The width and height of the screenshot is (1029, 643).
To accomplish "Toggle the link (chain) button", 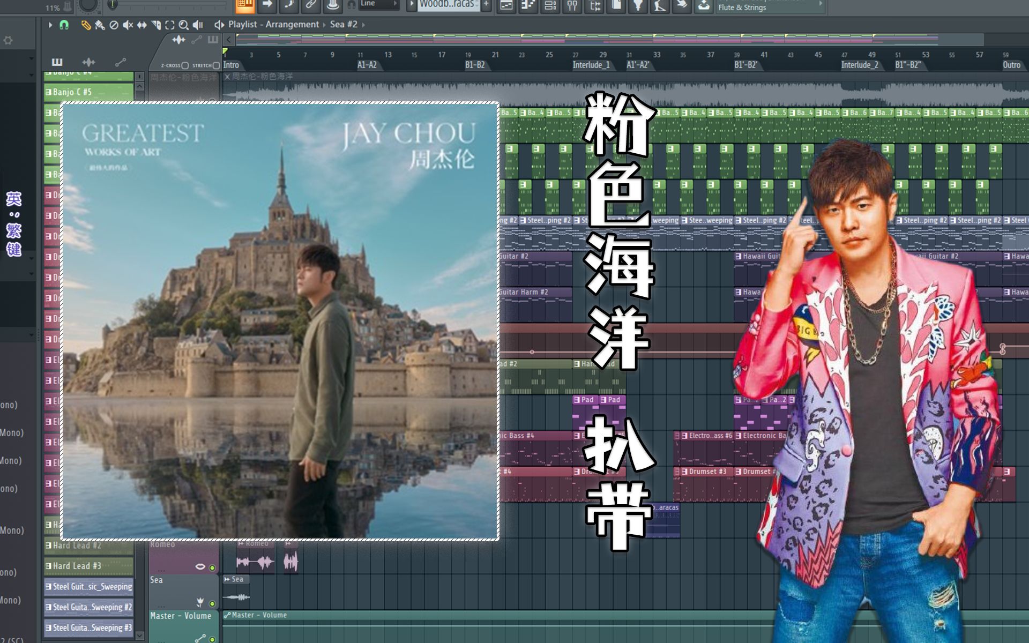I will pos(311,5).
